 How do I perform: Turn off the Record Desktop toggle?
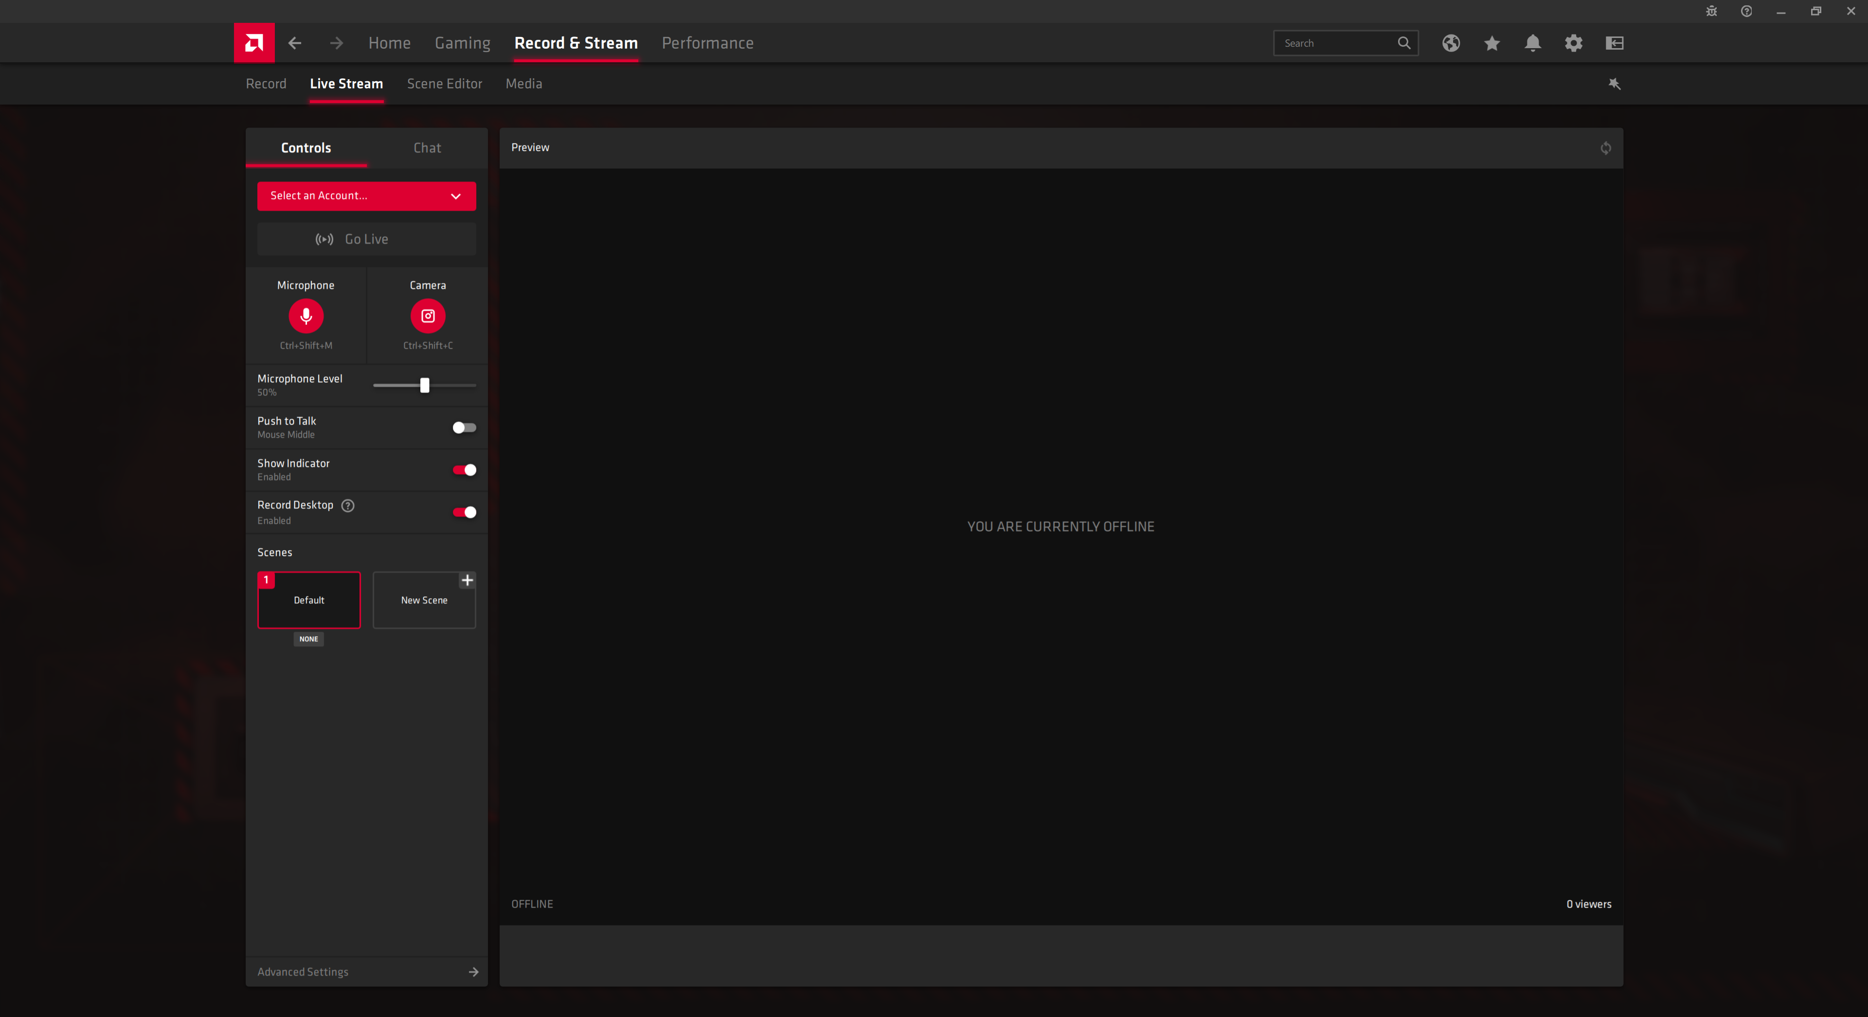coord(464,513)
